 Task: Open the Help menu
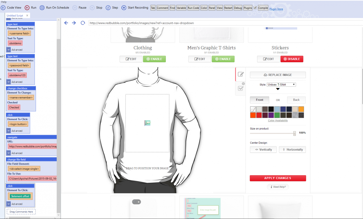(4, 2)
